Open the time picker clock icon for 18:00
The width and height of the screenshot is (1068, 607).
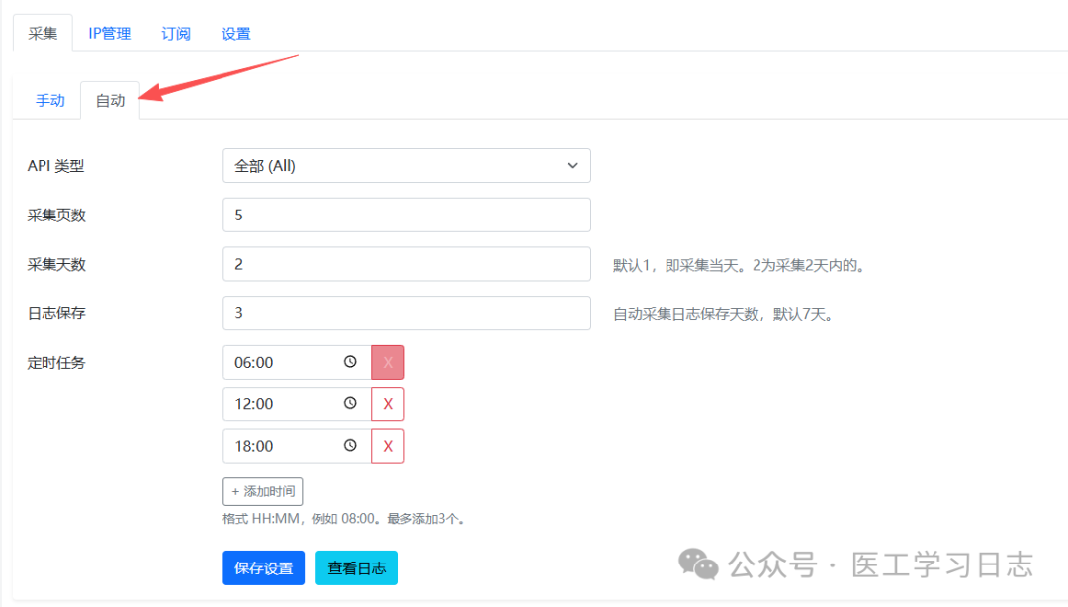point(351,446)
